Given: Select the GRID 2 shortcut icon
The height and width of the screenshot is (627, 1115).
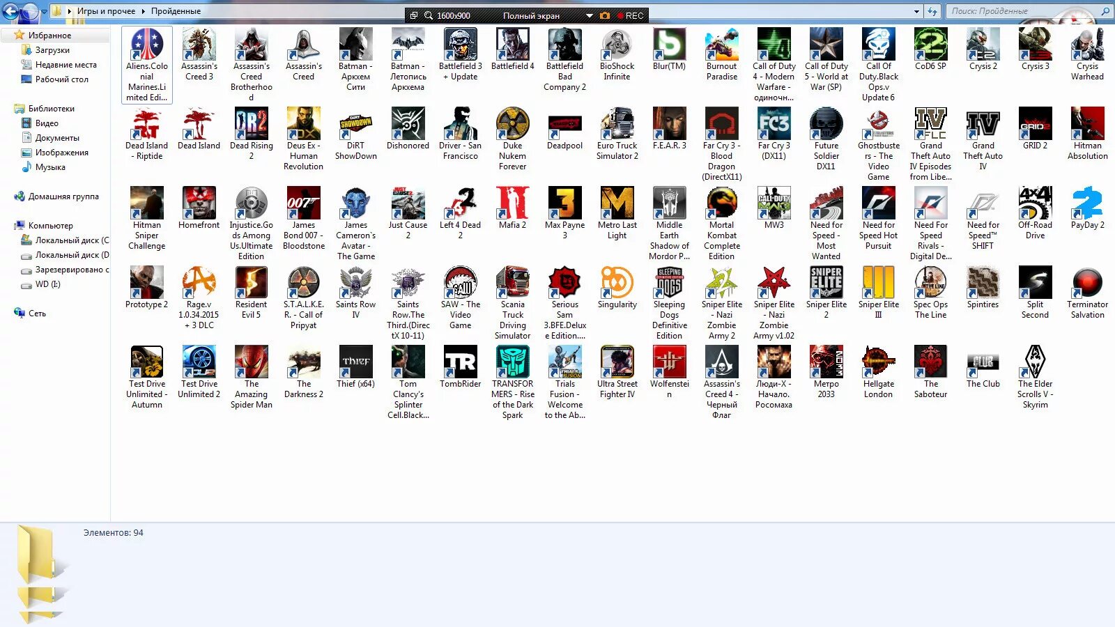Looking at the screenshot, I should coord(1035,124).
